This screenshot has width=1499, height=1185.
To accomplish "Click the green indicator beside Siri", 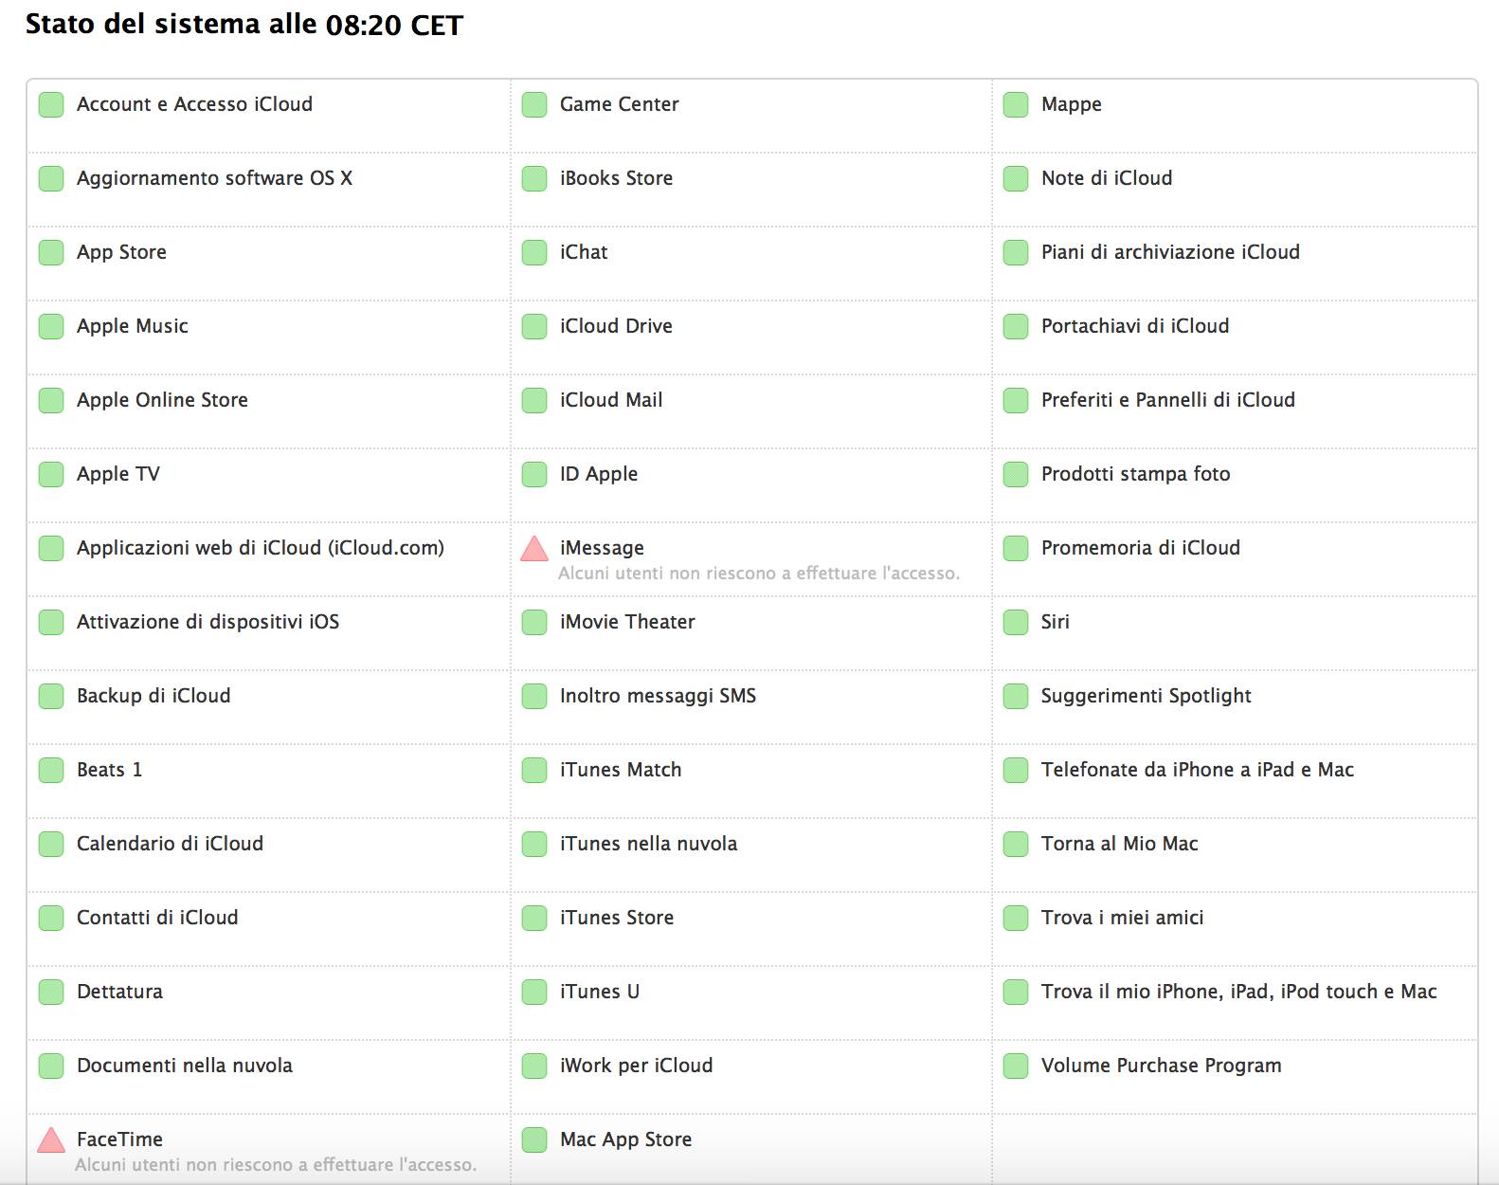I will (x=1016, y=622).
